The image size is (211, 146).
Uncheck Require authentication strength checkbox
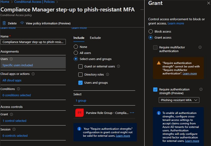155,89
